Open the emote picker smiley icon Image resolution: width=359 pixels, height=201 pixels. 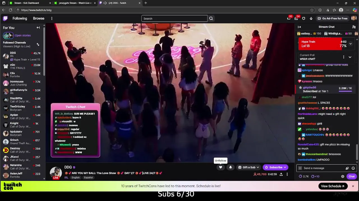(353, 168)
